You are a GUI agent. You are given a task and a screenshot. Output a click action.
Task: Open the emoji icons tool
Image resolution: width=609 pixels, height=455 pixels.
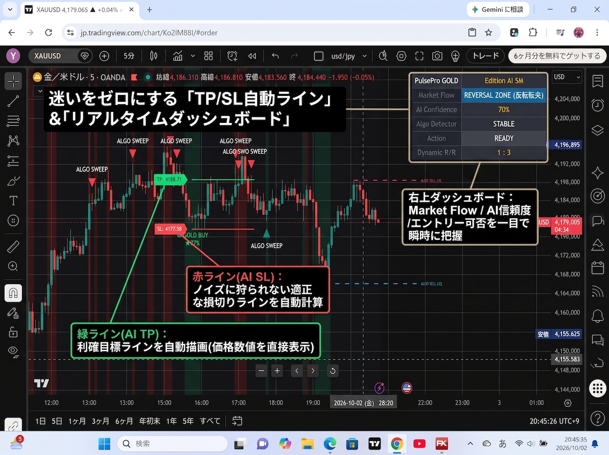[x=13, y=220]
